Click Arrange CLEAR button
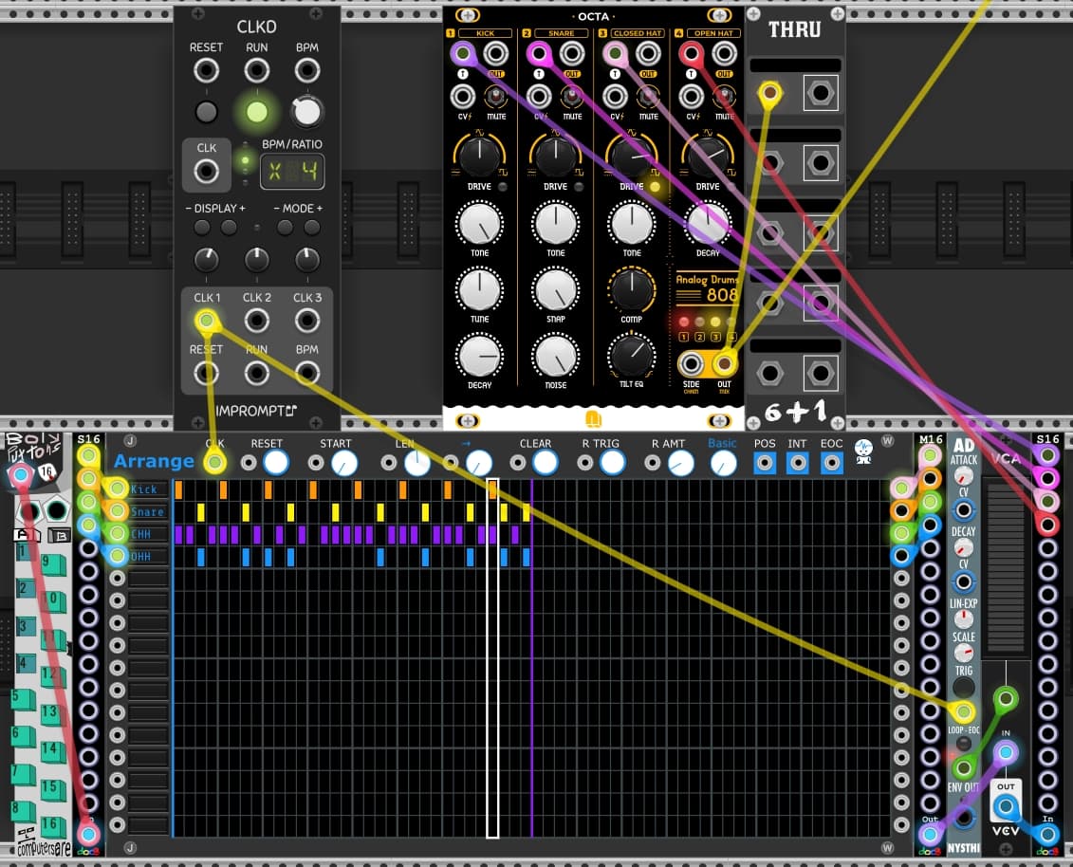The width and height of the screenshot is (1073, 867). click(545, 463)
